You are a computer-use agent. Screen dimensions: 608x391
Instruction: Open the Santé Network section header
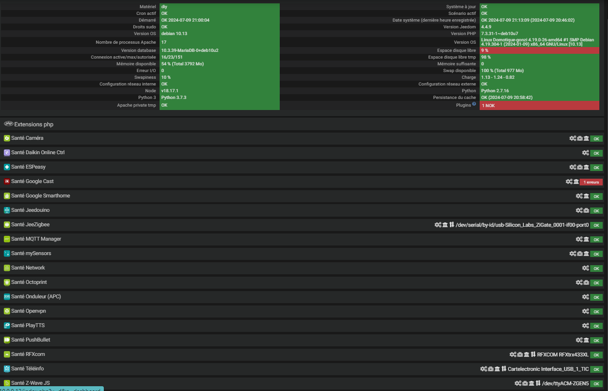[303, 268]
